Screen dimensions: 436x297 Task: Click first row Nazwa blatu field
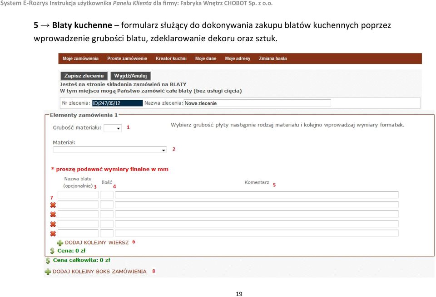click(x=78, y=195)
